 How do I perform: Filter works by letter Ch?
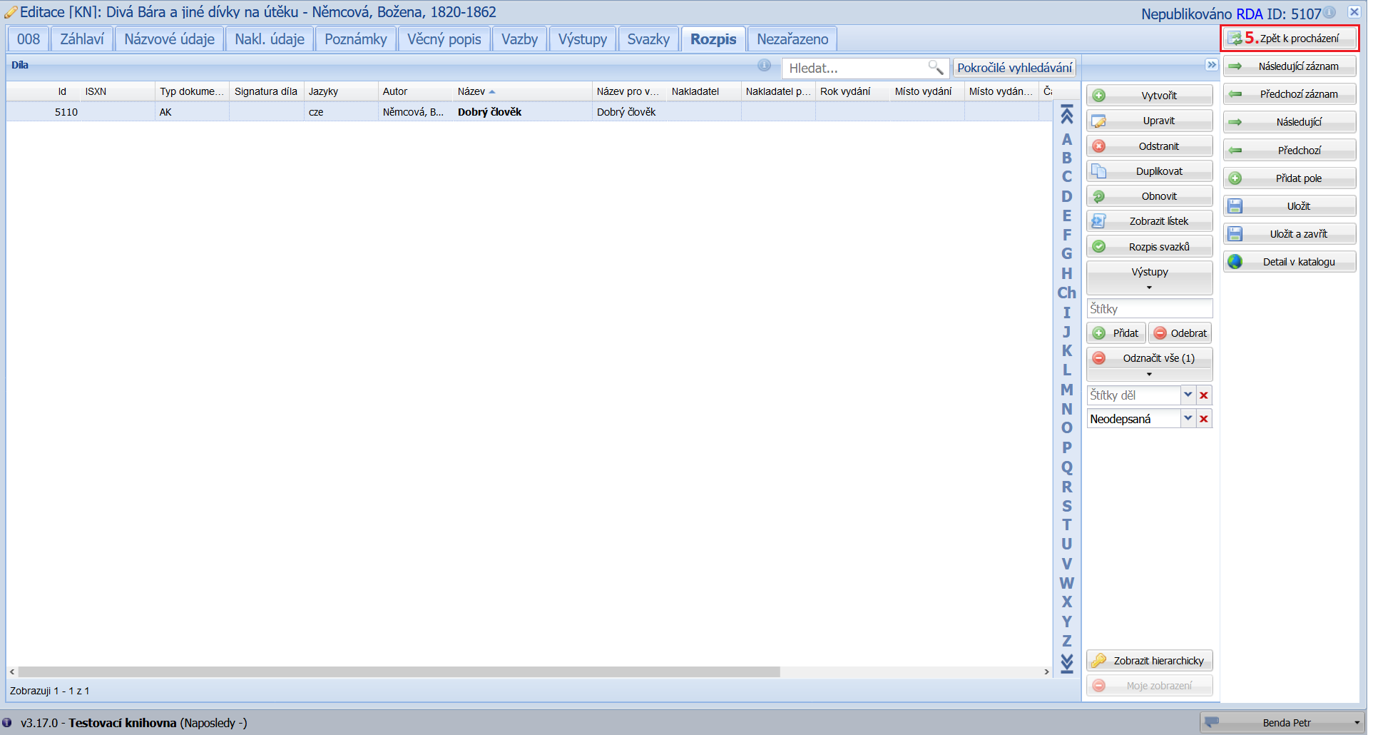(x=1066, y=293)
